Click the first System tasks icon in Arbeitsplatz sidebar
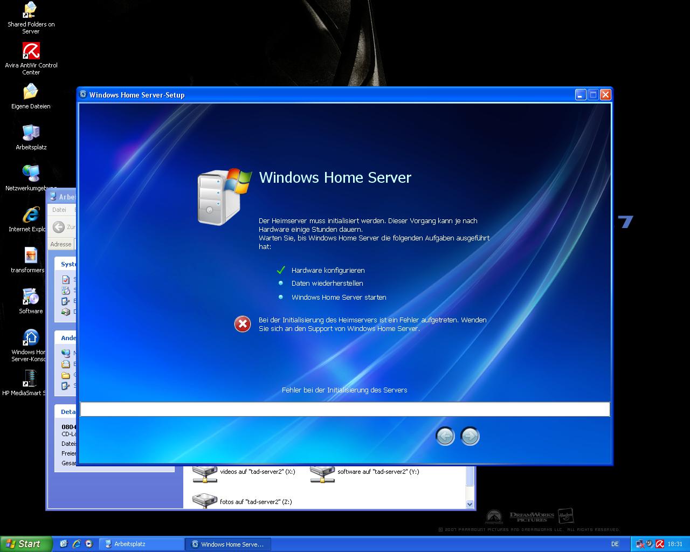Screen dimensions: 690x552 coord(66,279)
